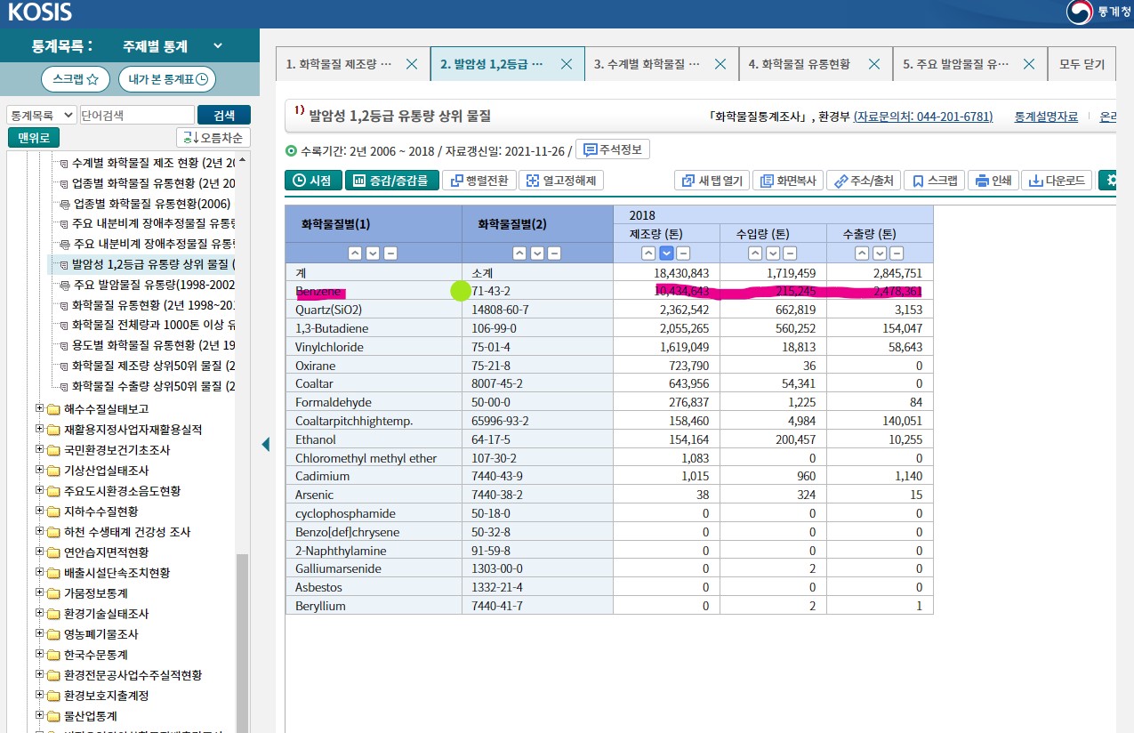Image resolution: width=1134 pixels, height=733 pixels.
Task: Collapse the left sidebar with arrow handle
Action: click(x=265, y=444)
